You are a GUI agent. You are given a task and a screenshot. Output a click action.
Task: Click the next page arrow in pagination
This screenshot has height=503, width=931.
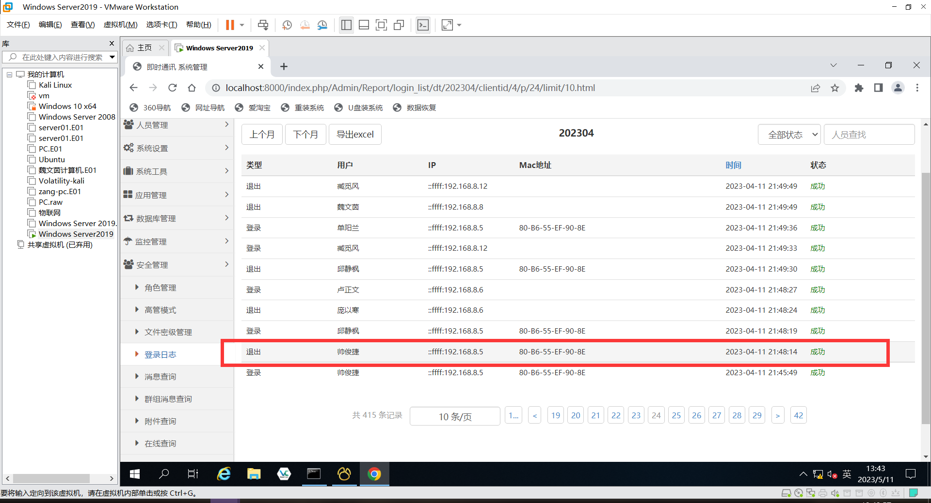click(778, 415)
